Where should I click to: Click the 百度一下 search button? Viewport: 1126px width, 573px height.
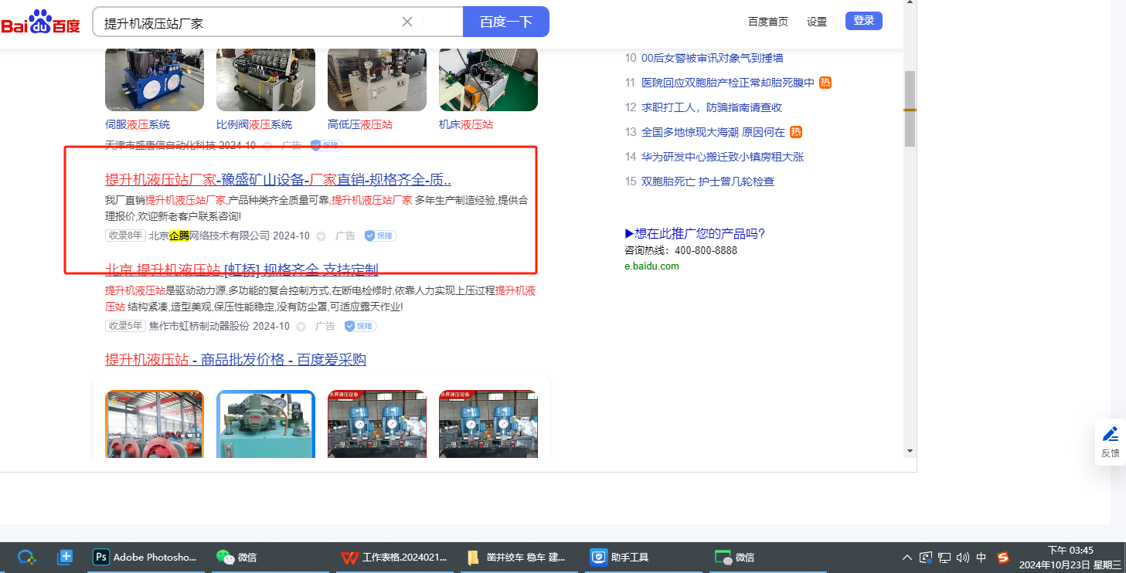click(506, 22)
